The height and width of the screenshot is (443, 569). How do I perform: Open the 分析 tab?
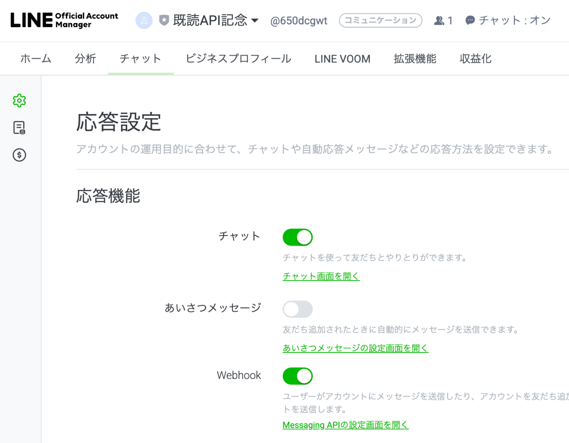click(x=85, y=58)
